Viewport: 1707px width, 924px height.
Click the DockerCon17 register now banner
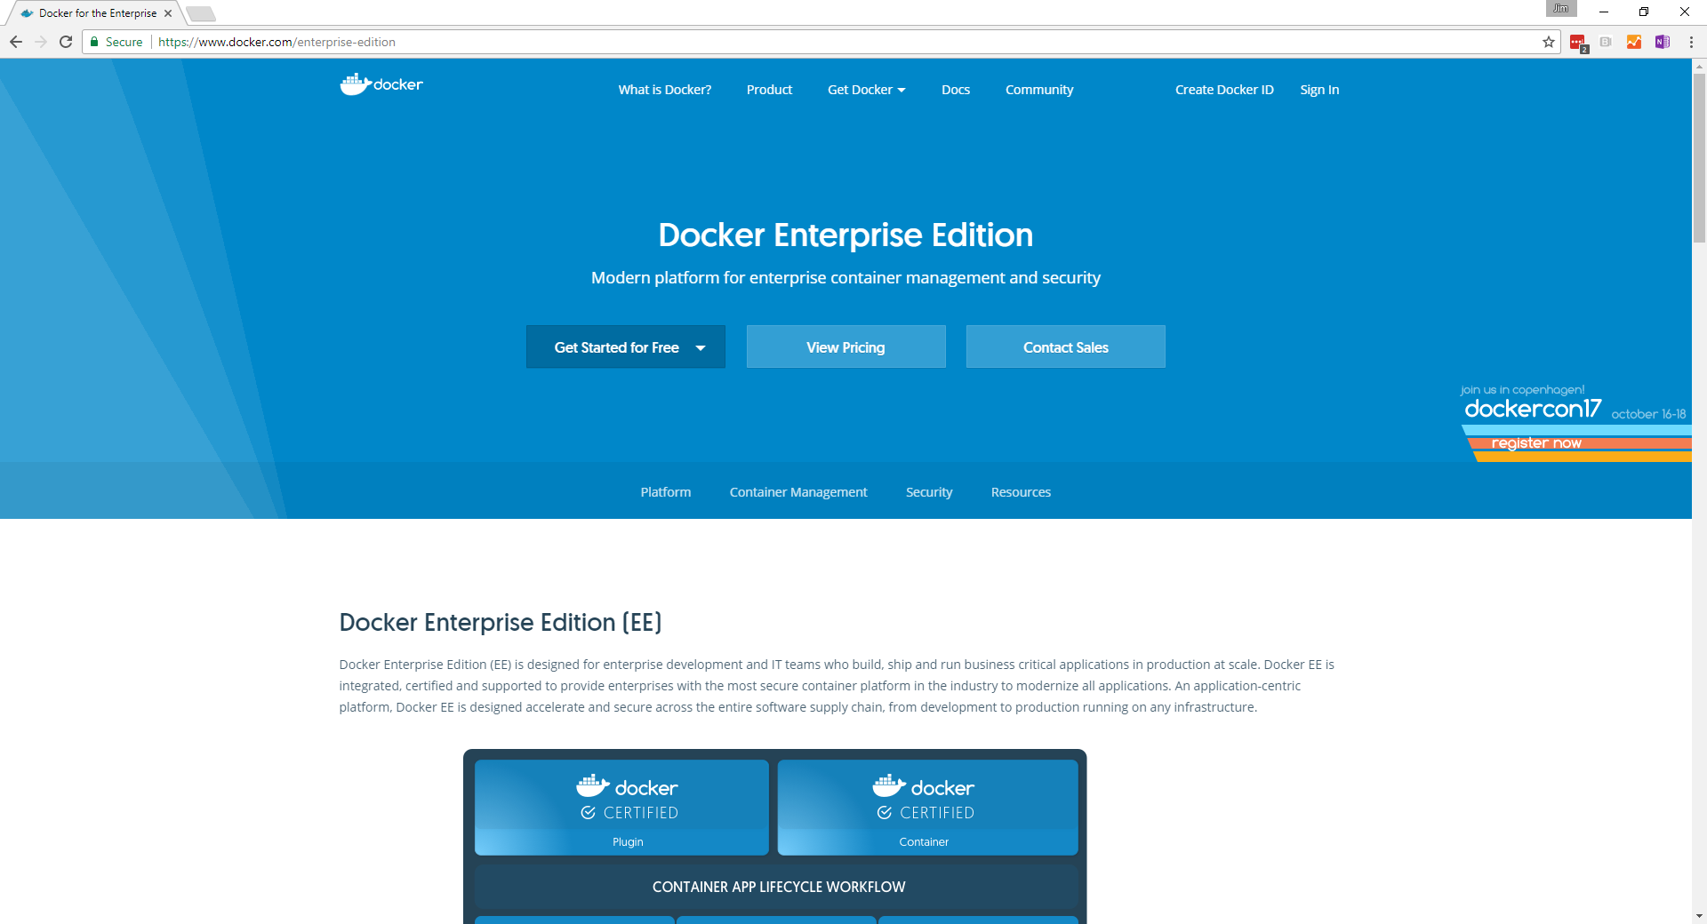[x=1535, y=442]
